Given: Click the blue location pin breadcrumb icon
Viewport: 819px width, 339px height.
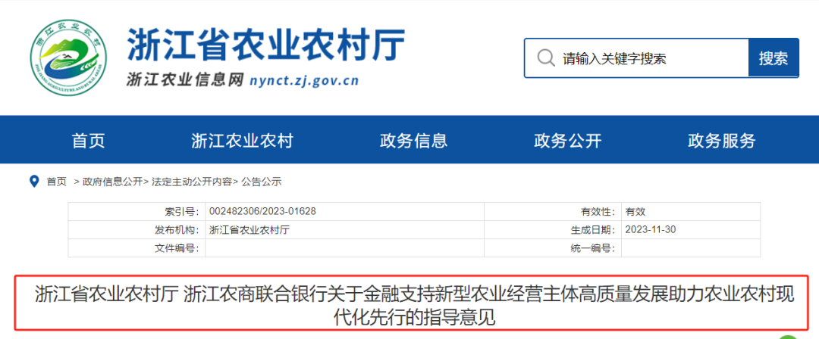Looking at the screenshot, I should 33,182.
